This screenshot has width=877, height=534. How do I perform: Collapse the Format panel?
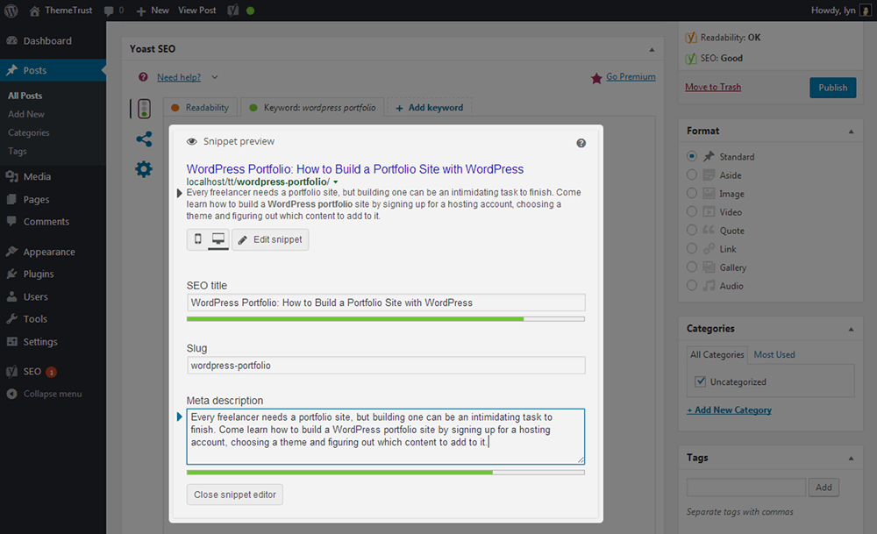coord(850,132)
